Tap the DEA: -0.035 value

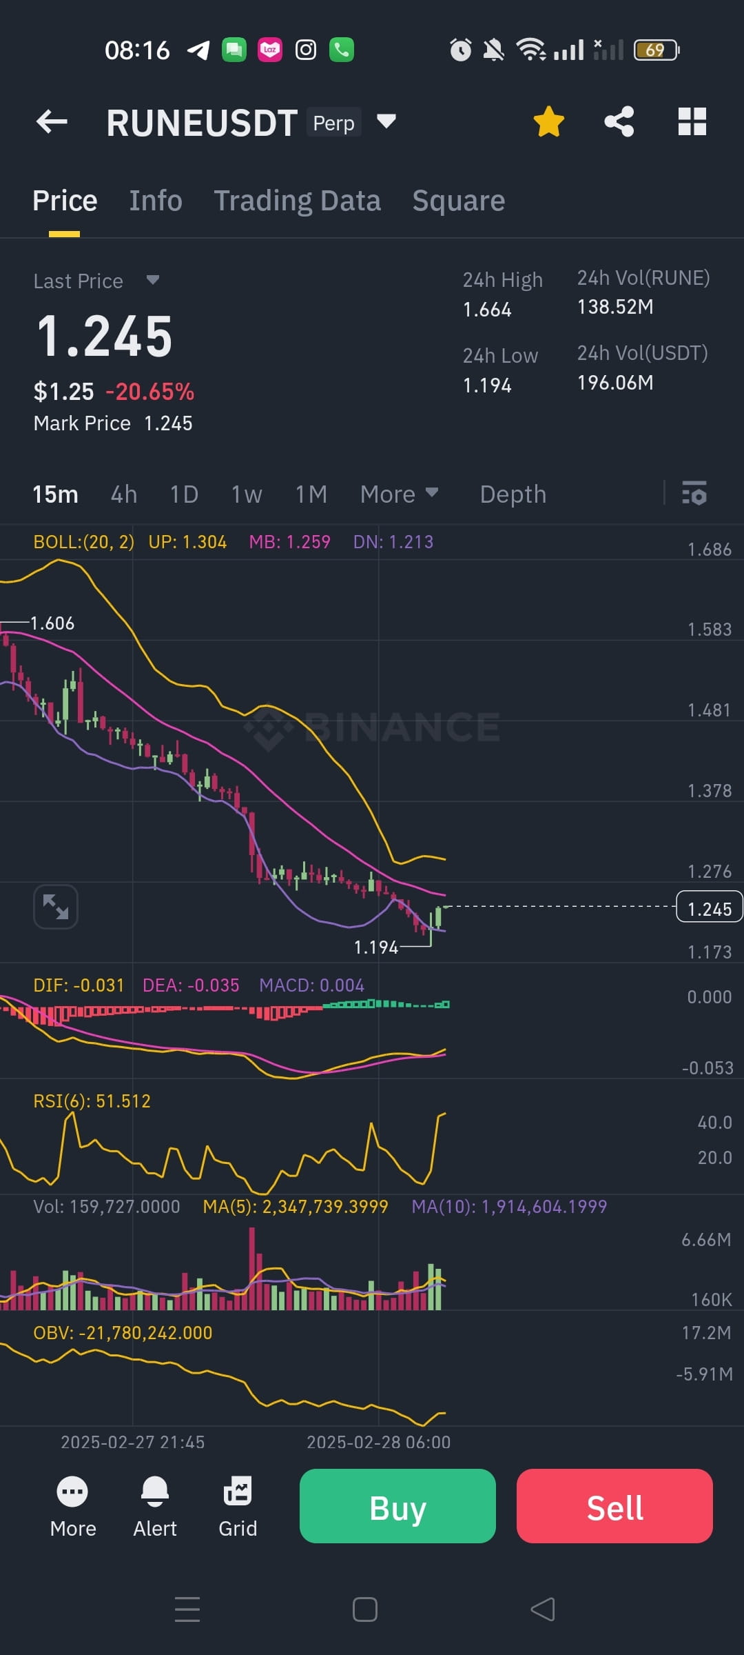tap(191, 985)
